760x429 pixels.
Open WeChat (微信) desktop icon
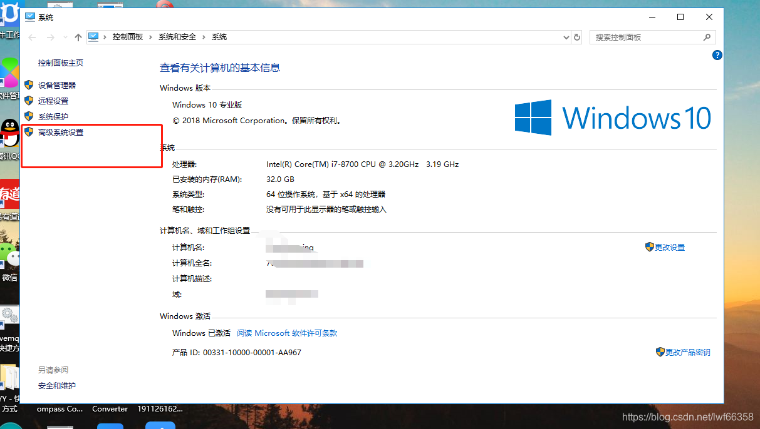click(x=9, y=255)
